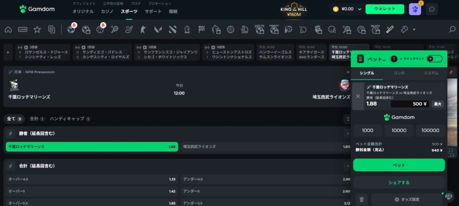This screenshot has width=459, height=206.
Task: Place the bet with ベット button
Action: tap(399, 165)
